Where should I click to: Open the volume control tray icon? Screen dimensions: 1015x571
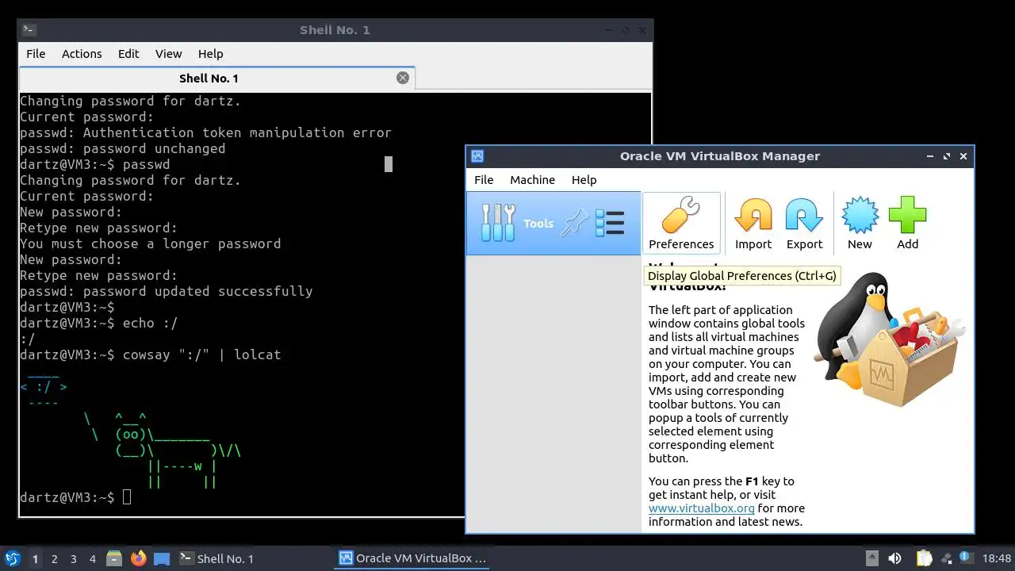(894, 558)
